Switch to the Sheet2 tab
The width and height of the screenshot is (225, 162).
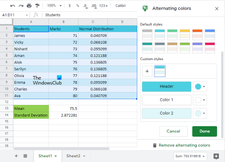(76, 156)
